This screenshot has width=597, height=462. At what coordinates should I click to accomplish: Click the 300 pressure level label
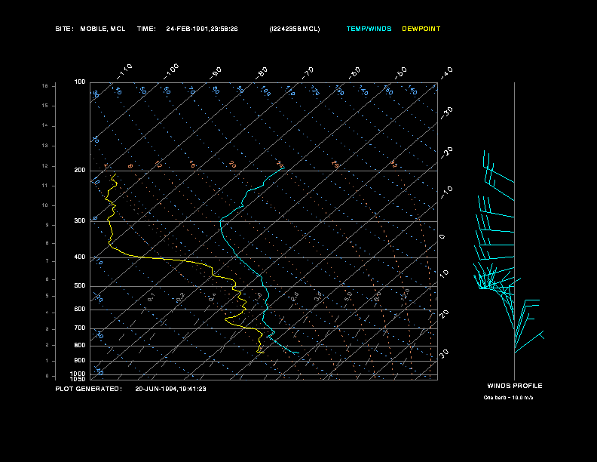80,220
